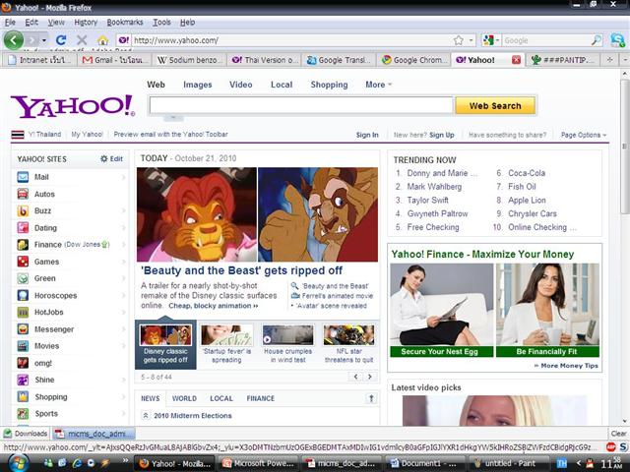630x472 pixels.
Task: Show next stories with right arrow
Action: point(370,377)
